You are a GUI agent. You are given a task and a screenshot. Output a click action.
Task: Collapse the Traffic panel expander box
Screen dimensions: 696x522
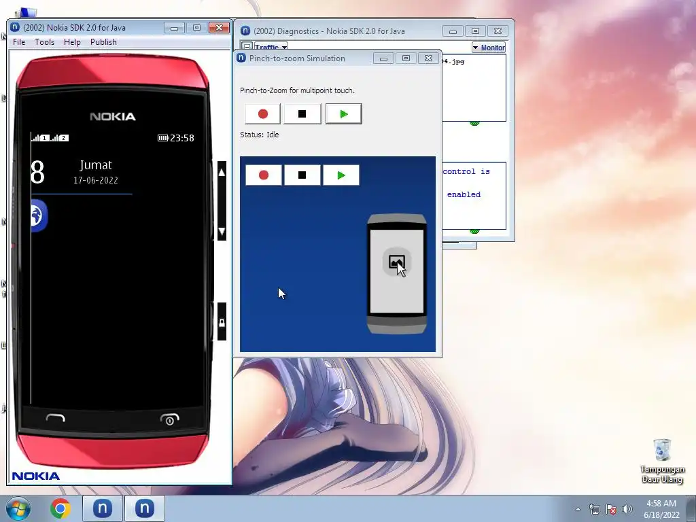(247, 47)
